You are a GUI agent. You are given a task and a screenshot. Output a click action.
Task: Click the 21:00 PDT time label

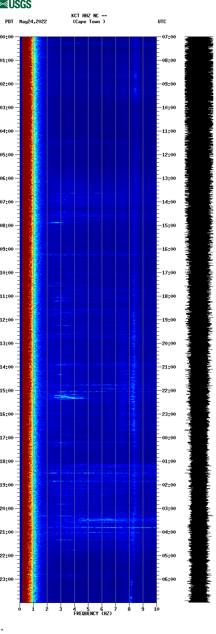coord(7,532)
